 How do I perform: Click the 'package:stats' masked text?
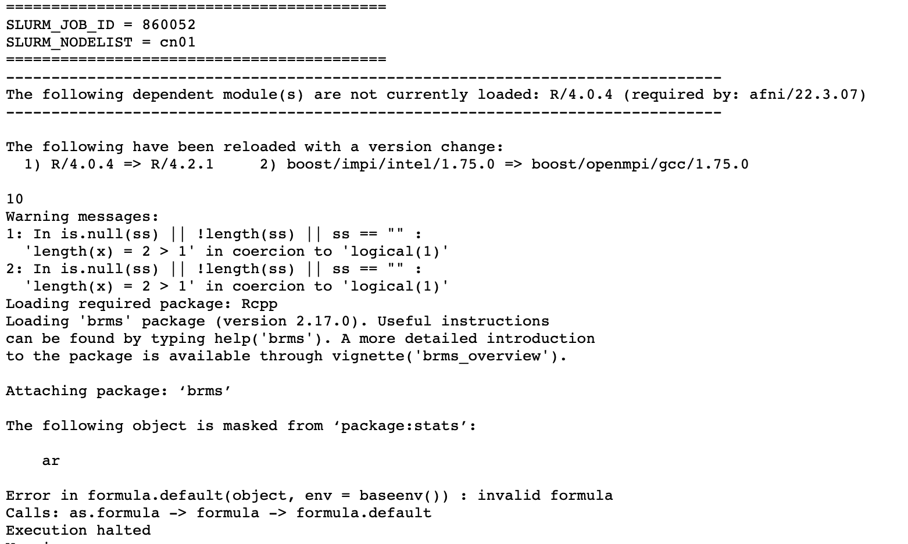[x=400, y=426]
